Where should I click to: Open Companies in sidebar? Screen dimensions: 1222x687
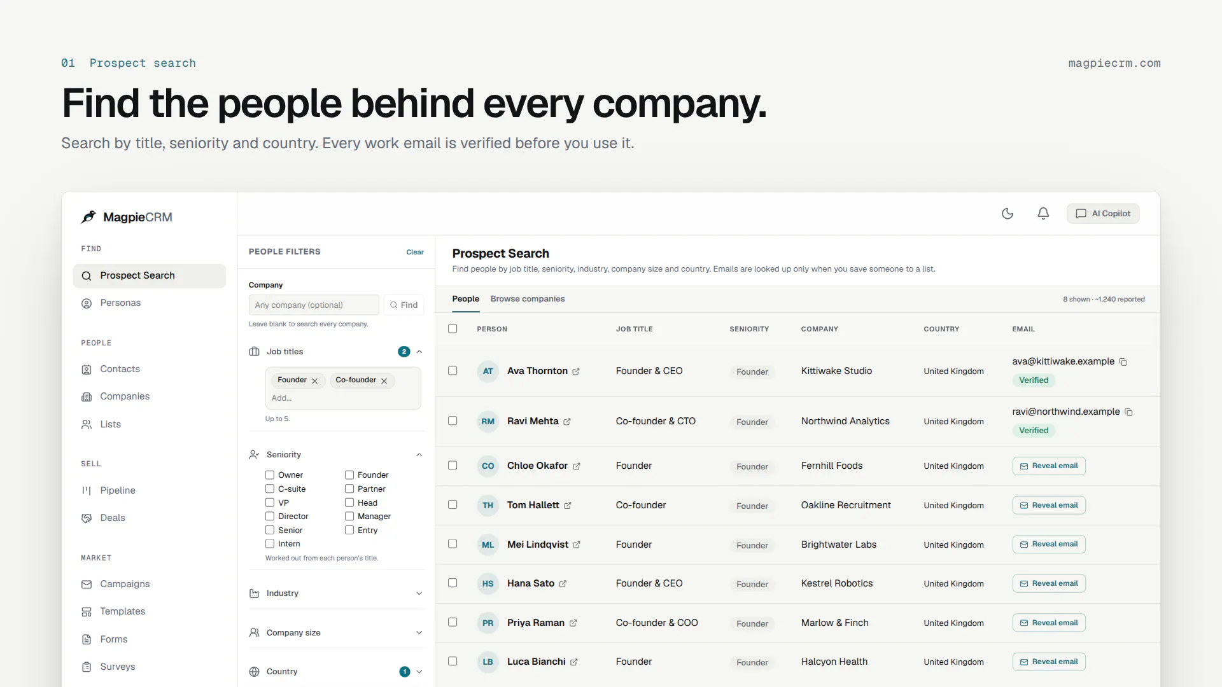150,397
